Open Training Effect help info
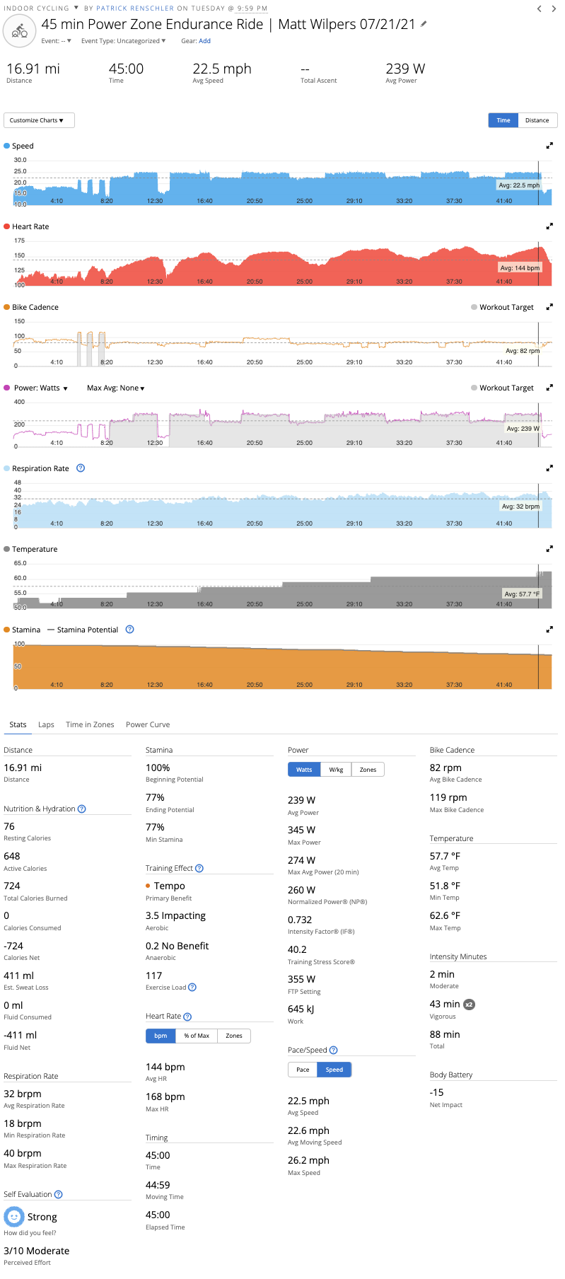The height and width of the screenshot is (1279, 565). coord(199,868)
